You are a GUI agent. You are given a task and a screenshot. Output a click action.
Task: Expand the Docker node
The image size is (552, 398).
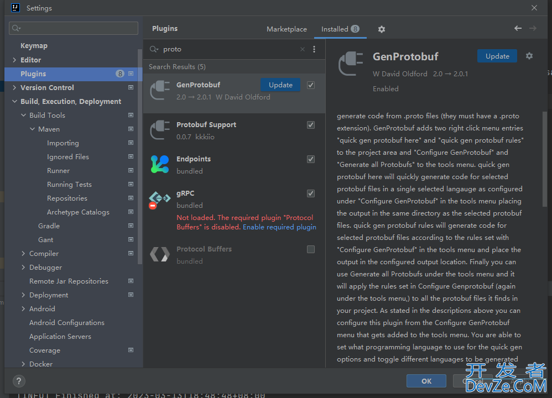(x=23, y=364)
